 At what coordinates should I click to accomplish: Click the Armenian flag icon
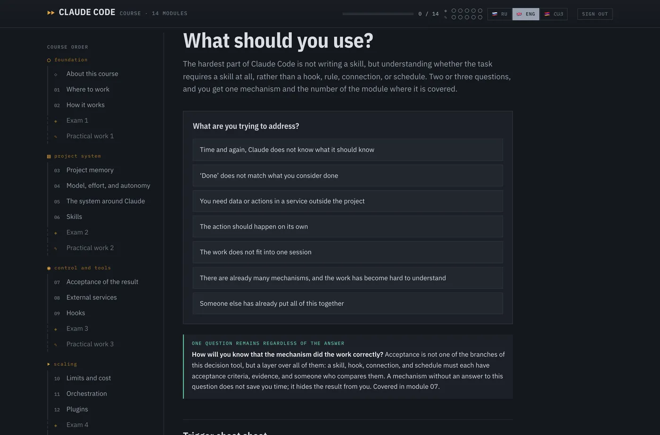coord(547,14)
